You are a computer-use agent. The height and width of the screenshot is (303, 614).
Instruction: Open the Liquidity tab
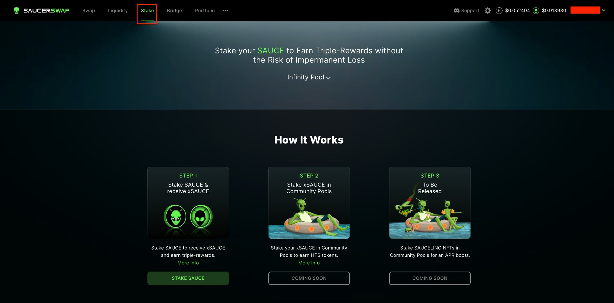click(x=118, y=11)
